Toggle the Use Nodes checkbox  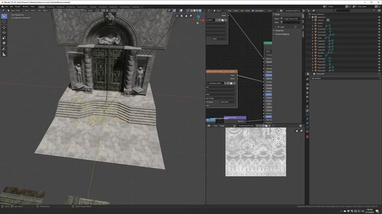point(253,11)
